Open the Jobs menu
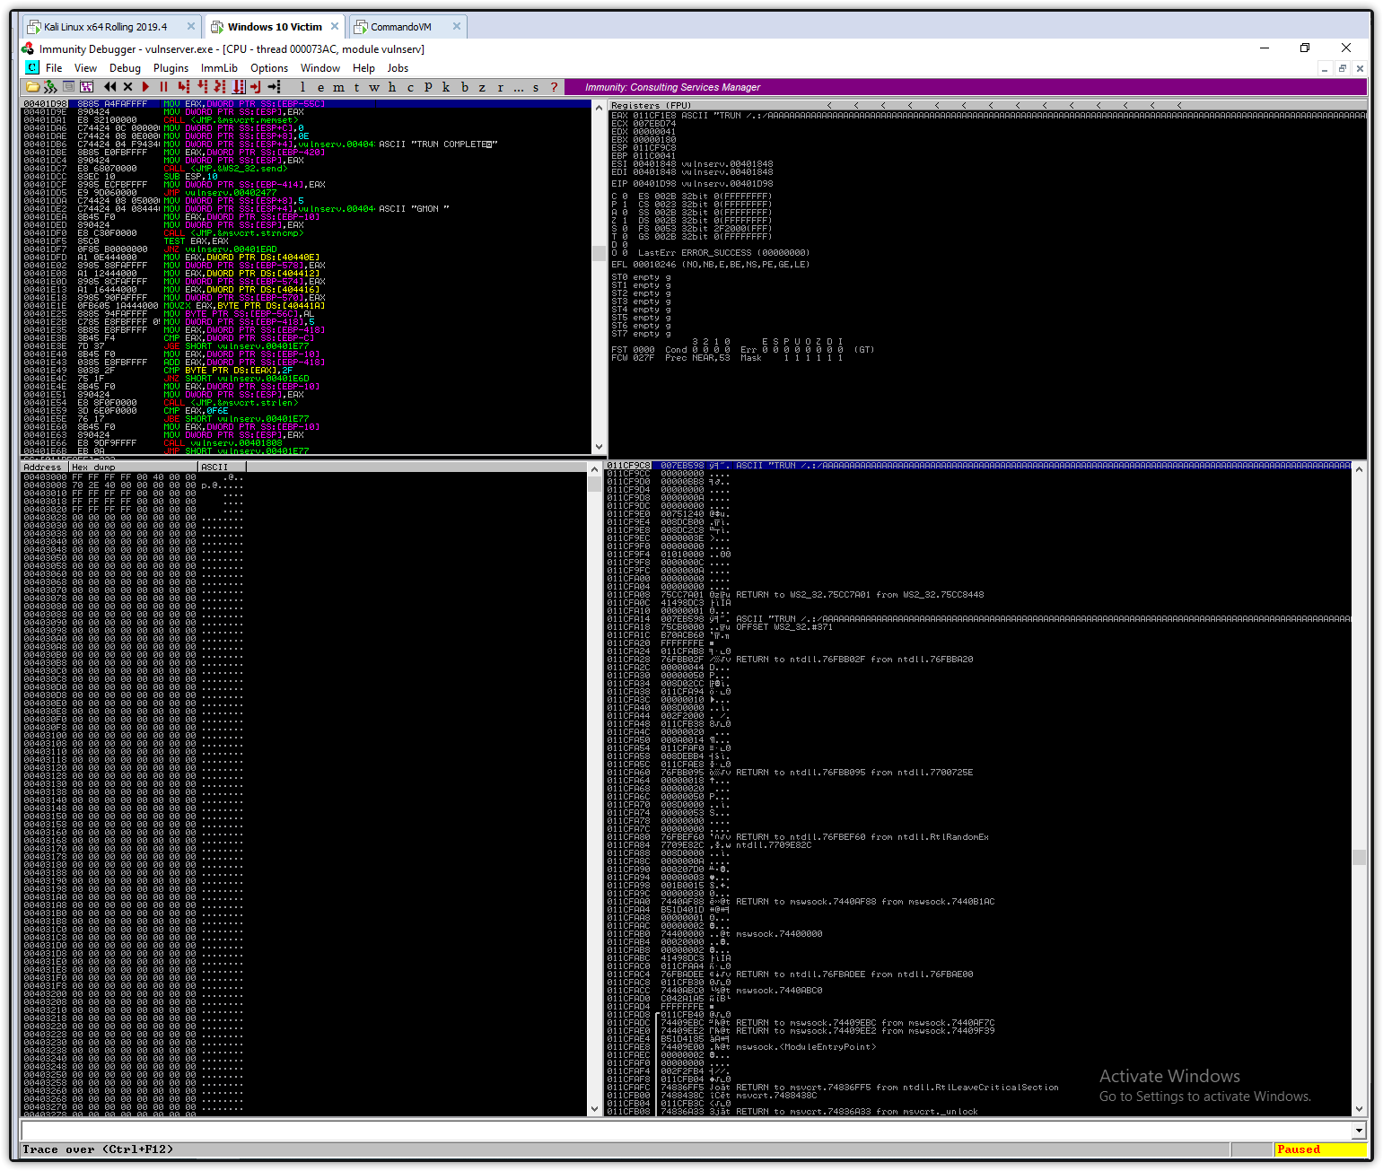Viewport: 1383px width, 1171px height. point(398,68)
